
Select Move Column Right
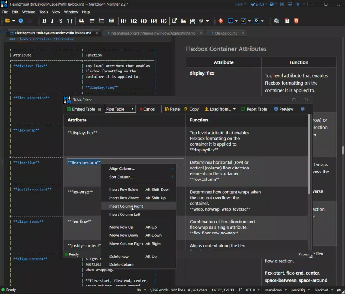[x=139, y=244]
